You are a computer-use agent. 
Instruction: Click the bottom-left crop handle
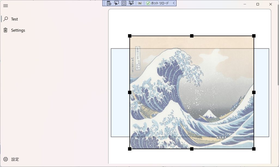click(130, 149)
